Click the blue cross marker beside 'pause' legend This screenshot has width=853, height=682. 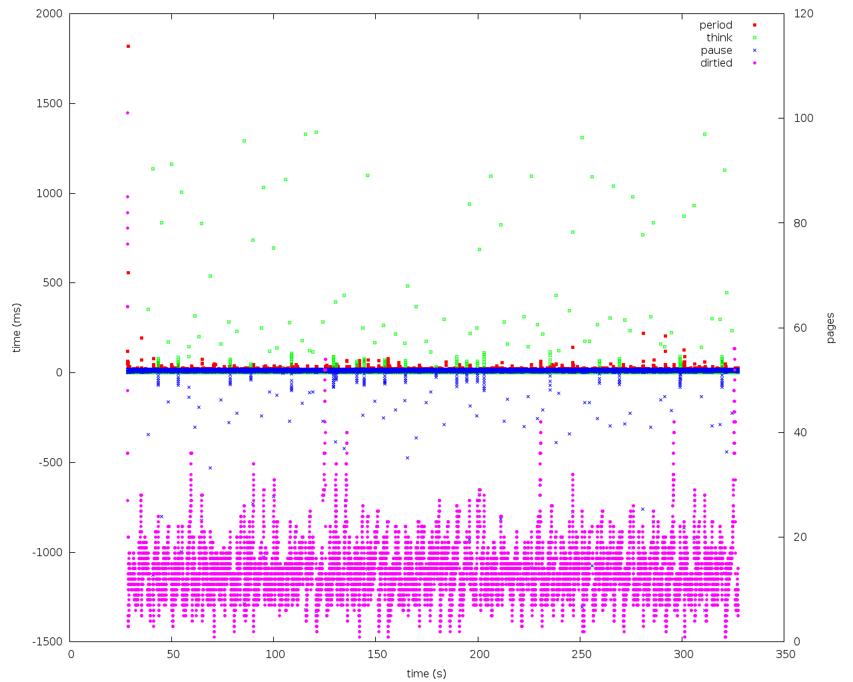click(754, 51)
